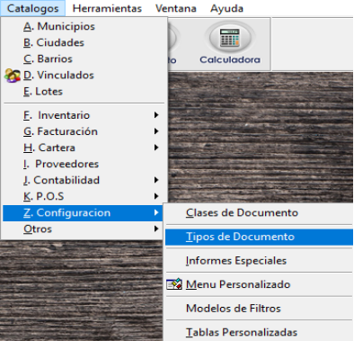
Task: Click the arrow next to Otros
Action: click(x=156, y=229)
